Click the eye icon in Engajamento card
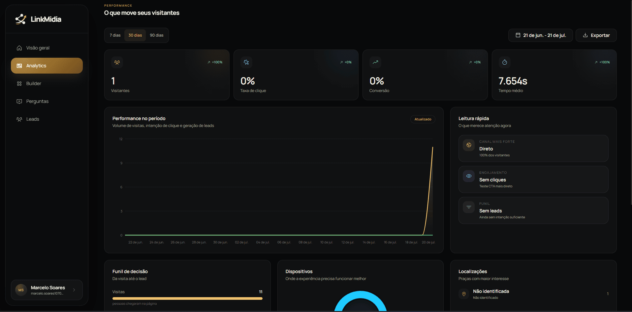Viewport: 632px width, 312px height. pyautogui.click(x=469, y=176)
